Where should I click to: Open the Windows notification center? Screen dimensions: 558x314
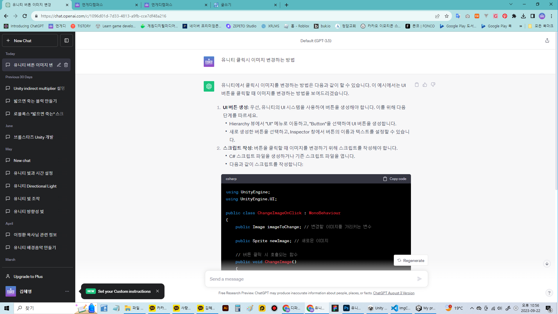[548, 308]
